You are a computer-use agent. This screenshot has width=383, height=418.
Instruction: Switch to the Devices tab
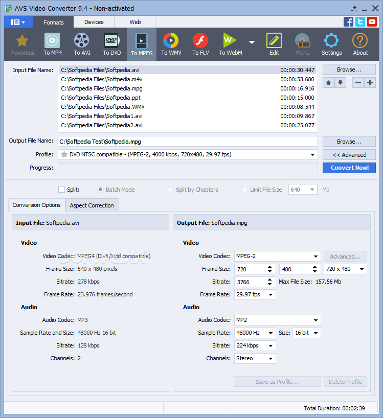coord(94,22)
